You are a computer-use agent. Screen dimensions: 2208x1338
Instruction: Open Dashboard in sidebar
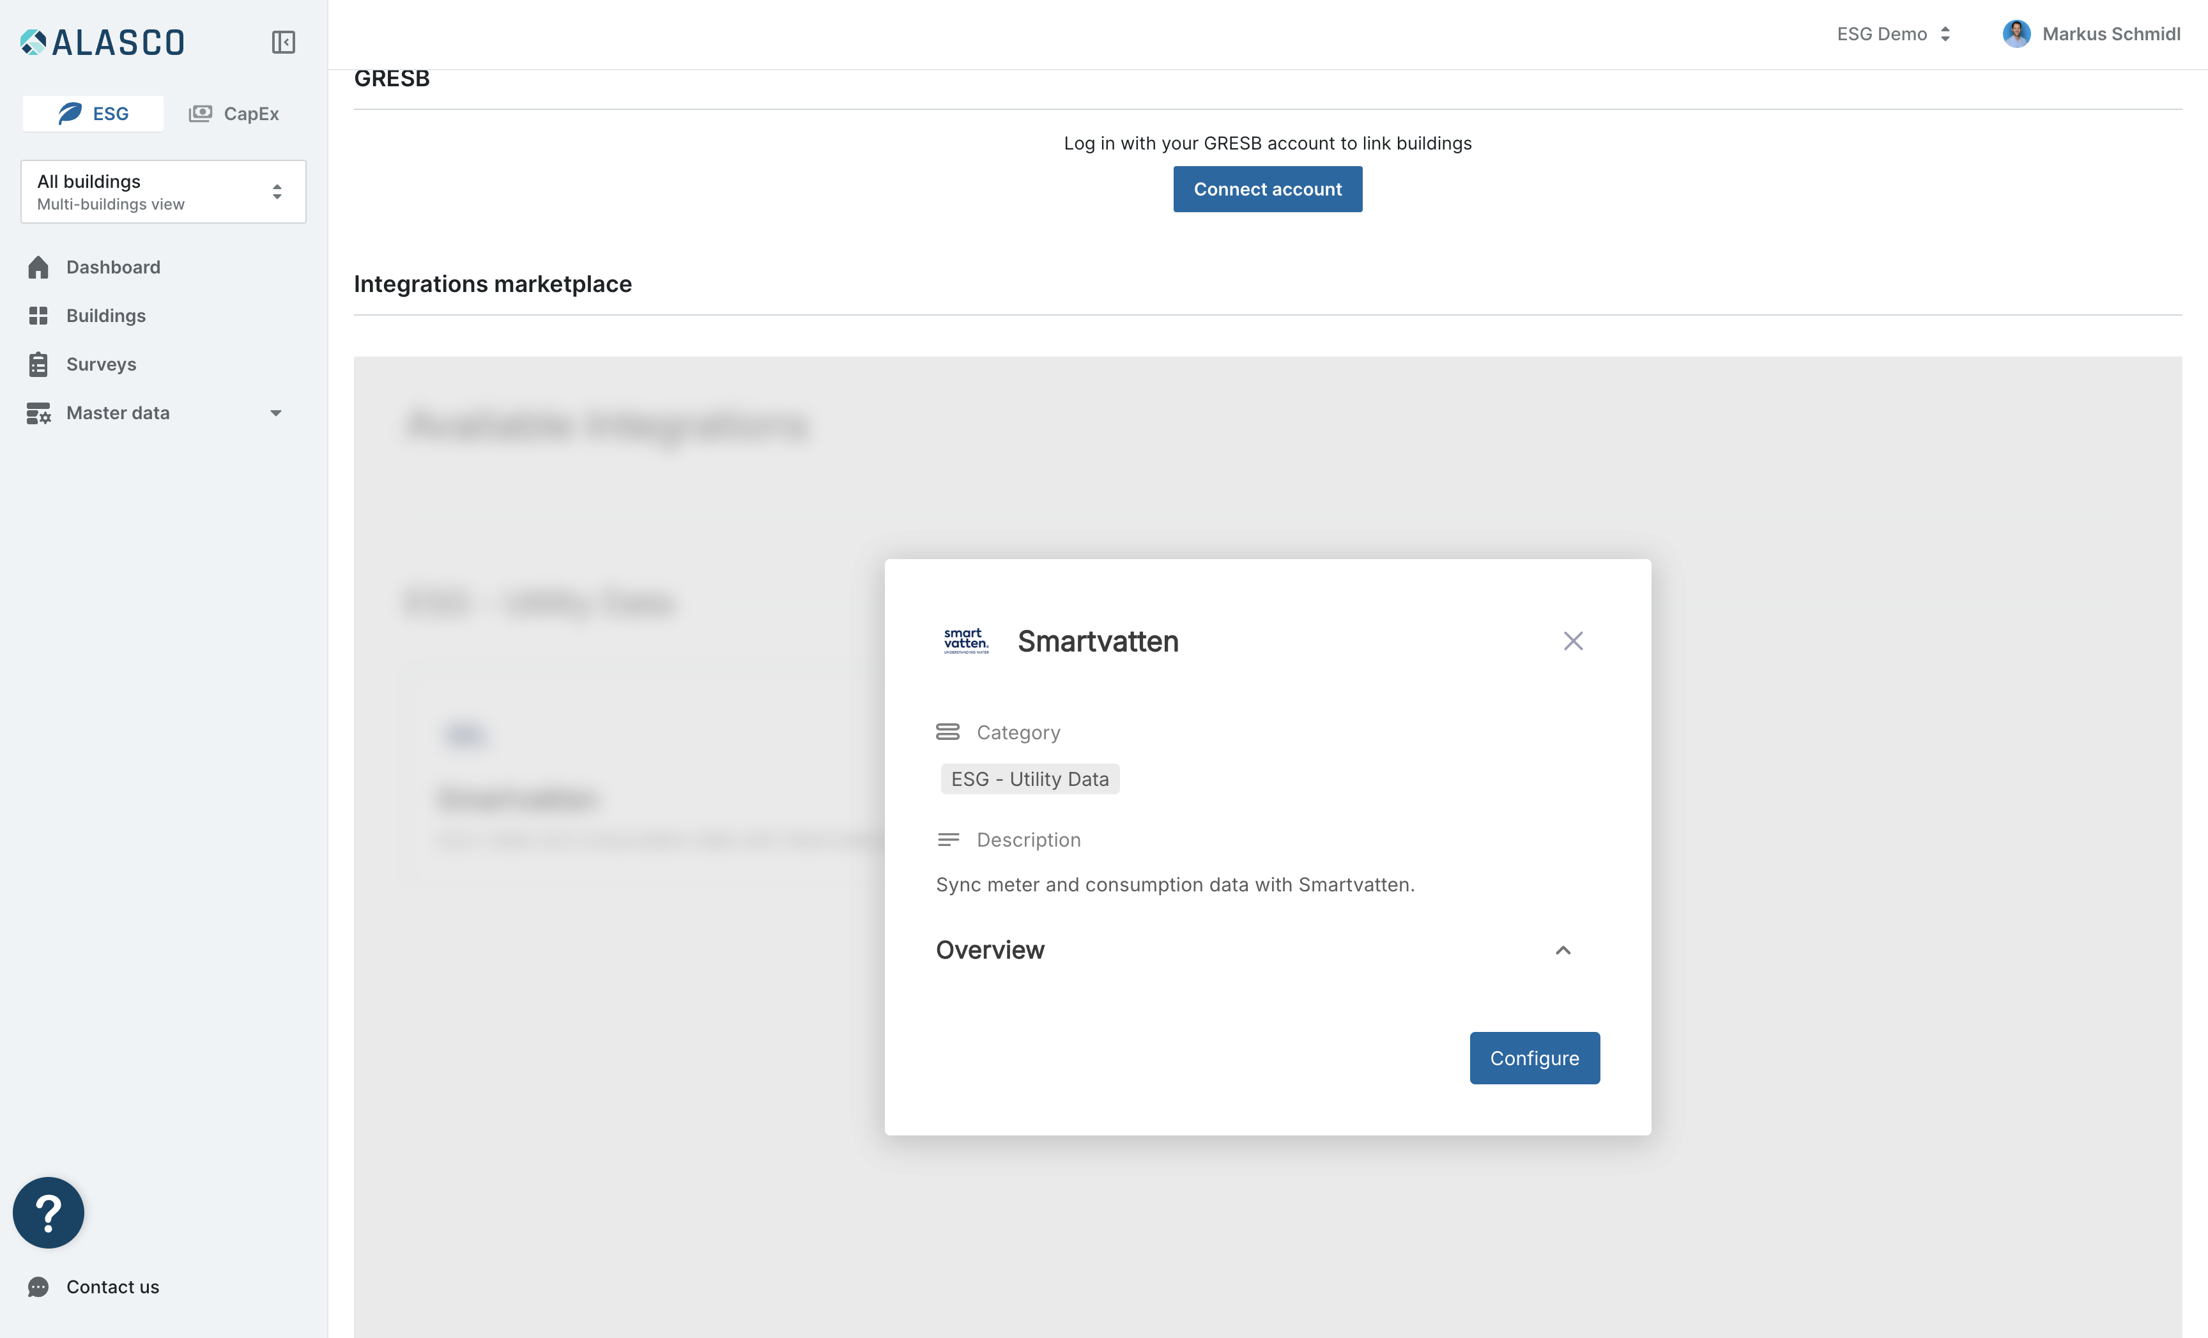(113, 267)
